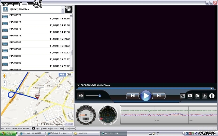Open the folder browse button beside path
The height and width of the screenshot is (136, 218).
[68, 10]
